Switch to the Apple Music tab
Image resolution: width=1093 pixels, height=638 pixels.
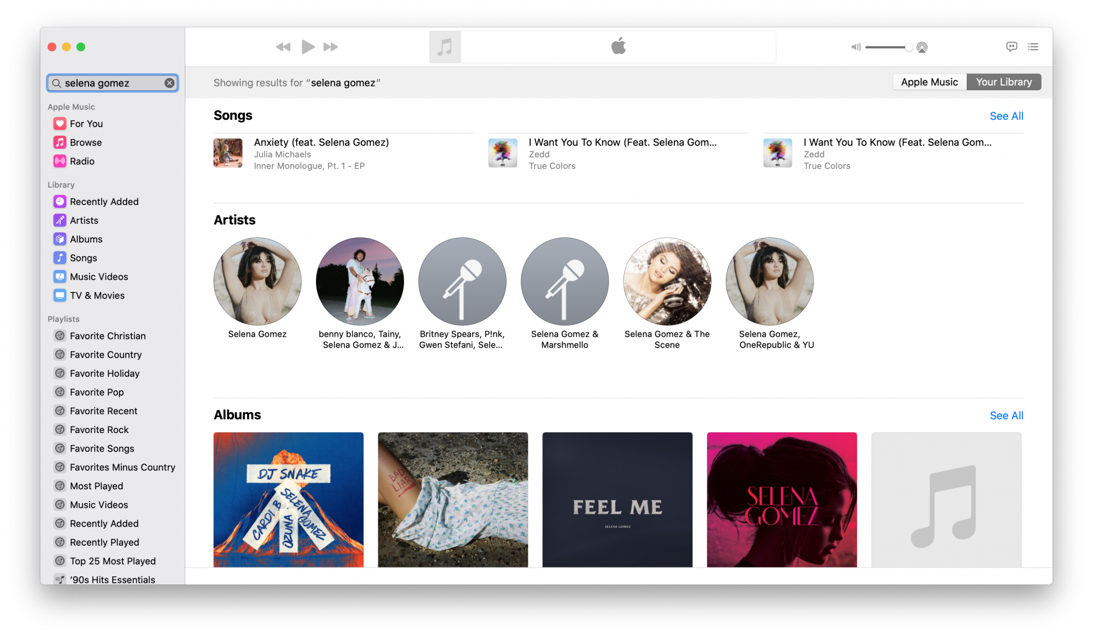tap(929, 82)
